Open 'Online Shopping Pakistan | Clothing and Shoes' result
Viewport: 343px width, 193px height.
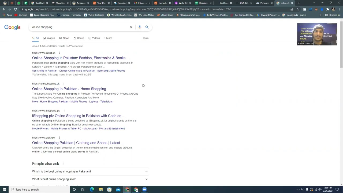(78, 143)
